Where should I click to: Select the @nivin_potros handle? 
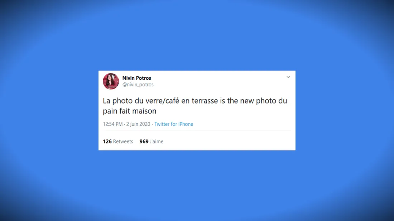pyautogui.click(x=138, y=85)
